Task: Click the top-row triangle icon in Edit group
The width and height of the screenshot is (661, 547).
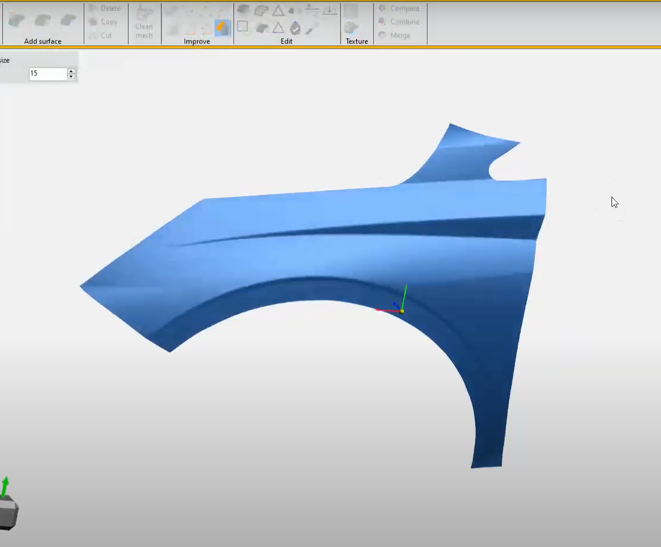Action: [278, 10]
